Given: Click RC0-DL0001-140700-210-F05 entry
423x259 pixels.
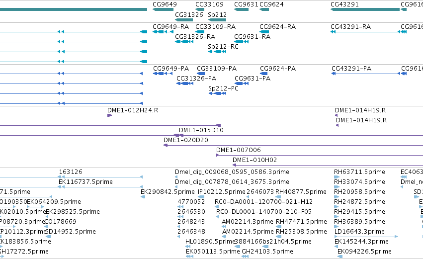Looking at the screenshot, I should 264,212.
